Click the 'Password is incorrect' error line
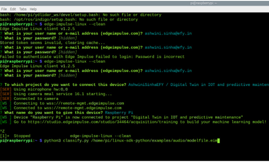This screenshot has width=269, height=162. pos(92,57)
